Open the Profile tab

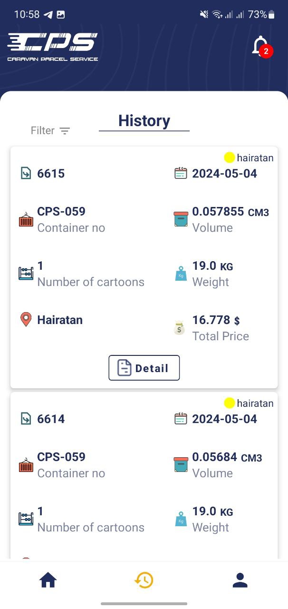(x=240, y=580)
